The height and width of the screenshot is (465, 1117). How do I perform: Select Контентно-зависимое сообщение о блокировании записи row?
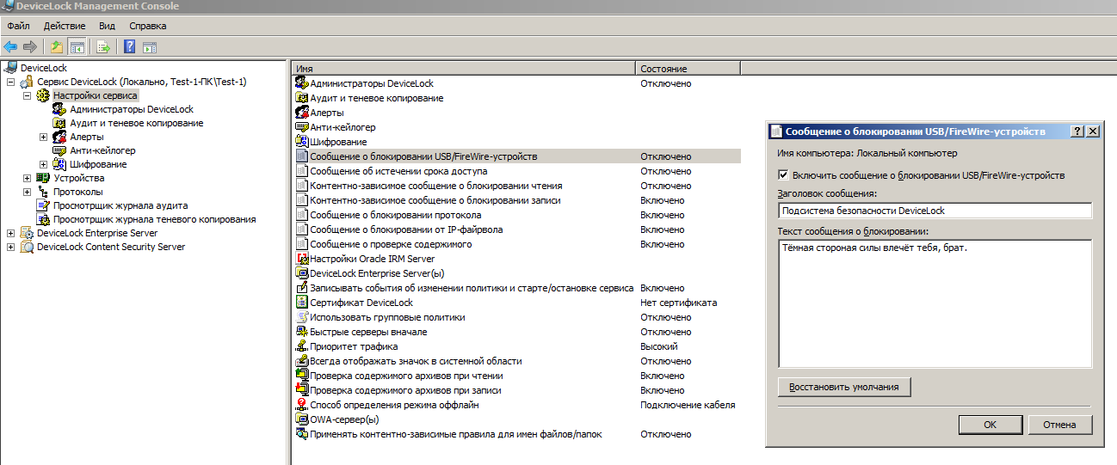coord(516,200)
